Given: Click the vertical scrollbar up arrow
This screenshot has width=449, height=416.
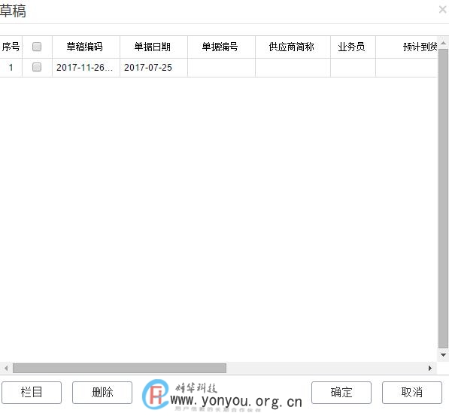Looking at the screenshot, I should [x=443, y=43].
